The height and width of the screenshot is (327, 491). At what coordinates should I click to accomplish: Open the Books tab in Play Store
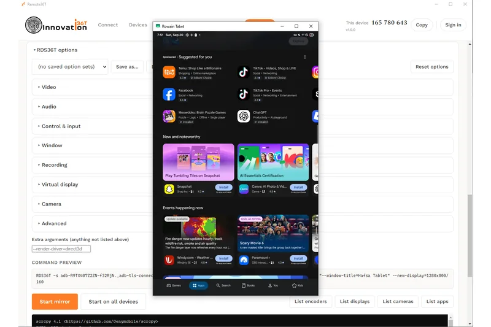[248, 285]
